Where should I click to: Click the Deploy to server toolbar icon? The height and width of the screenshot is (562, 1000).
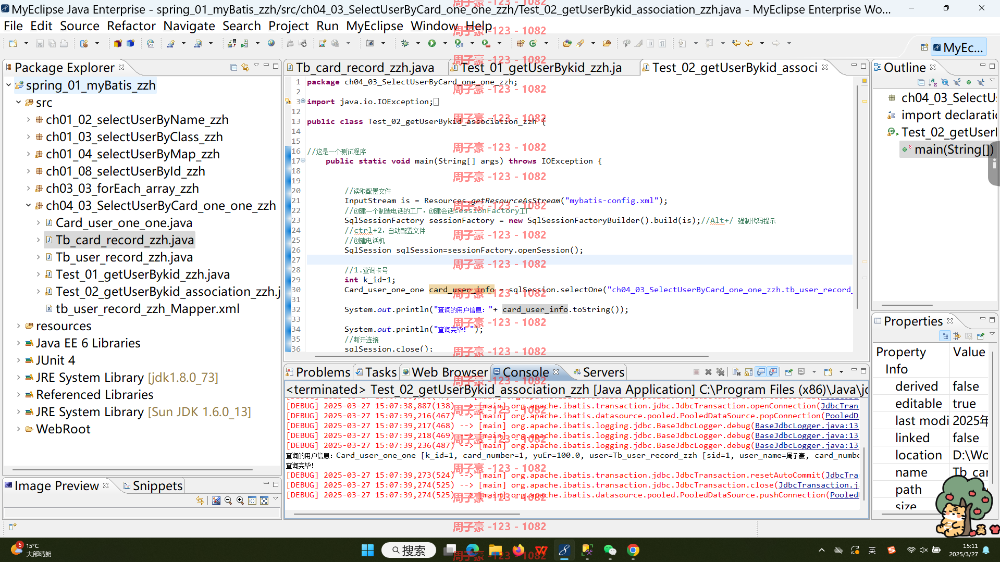(x=232, y=44)
